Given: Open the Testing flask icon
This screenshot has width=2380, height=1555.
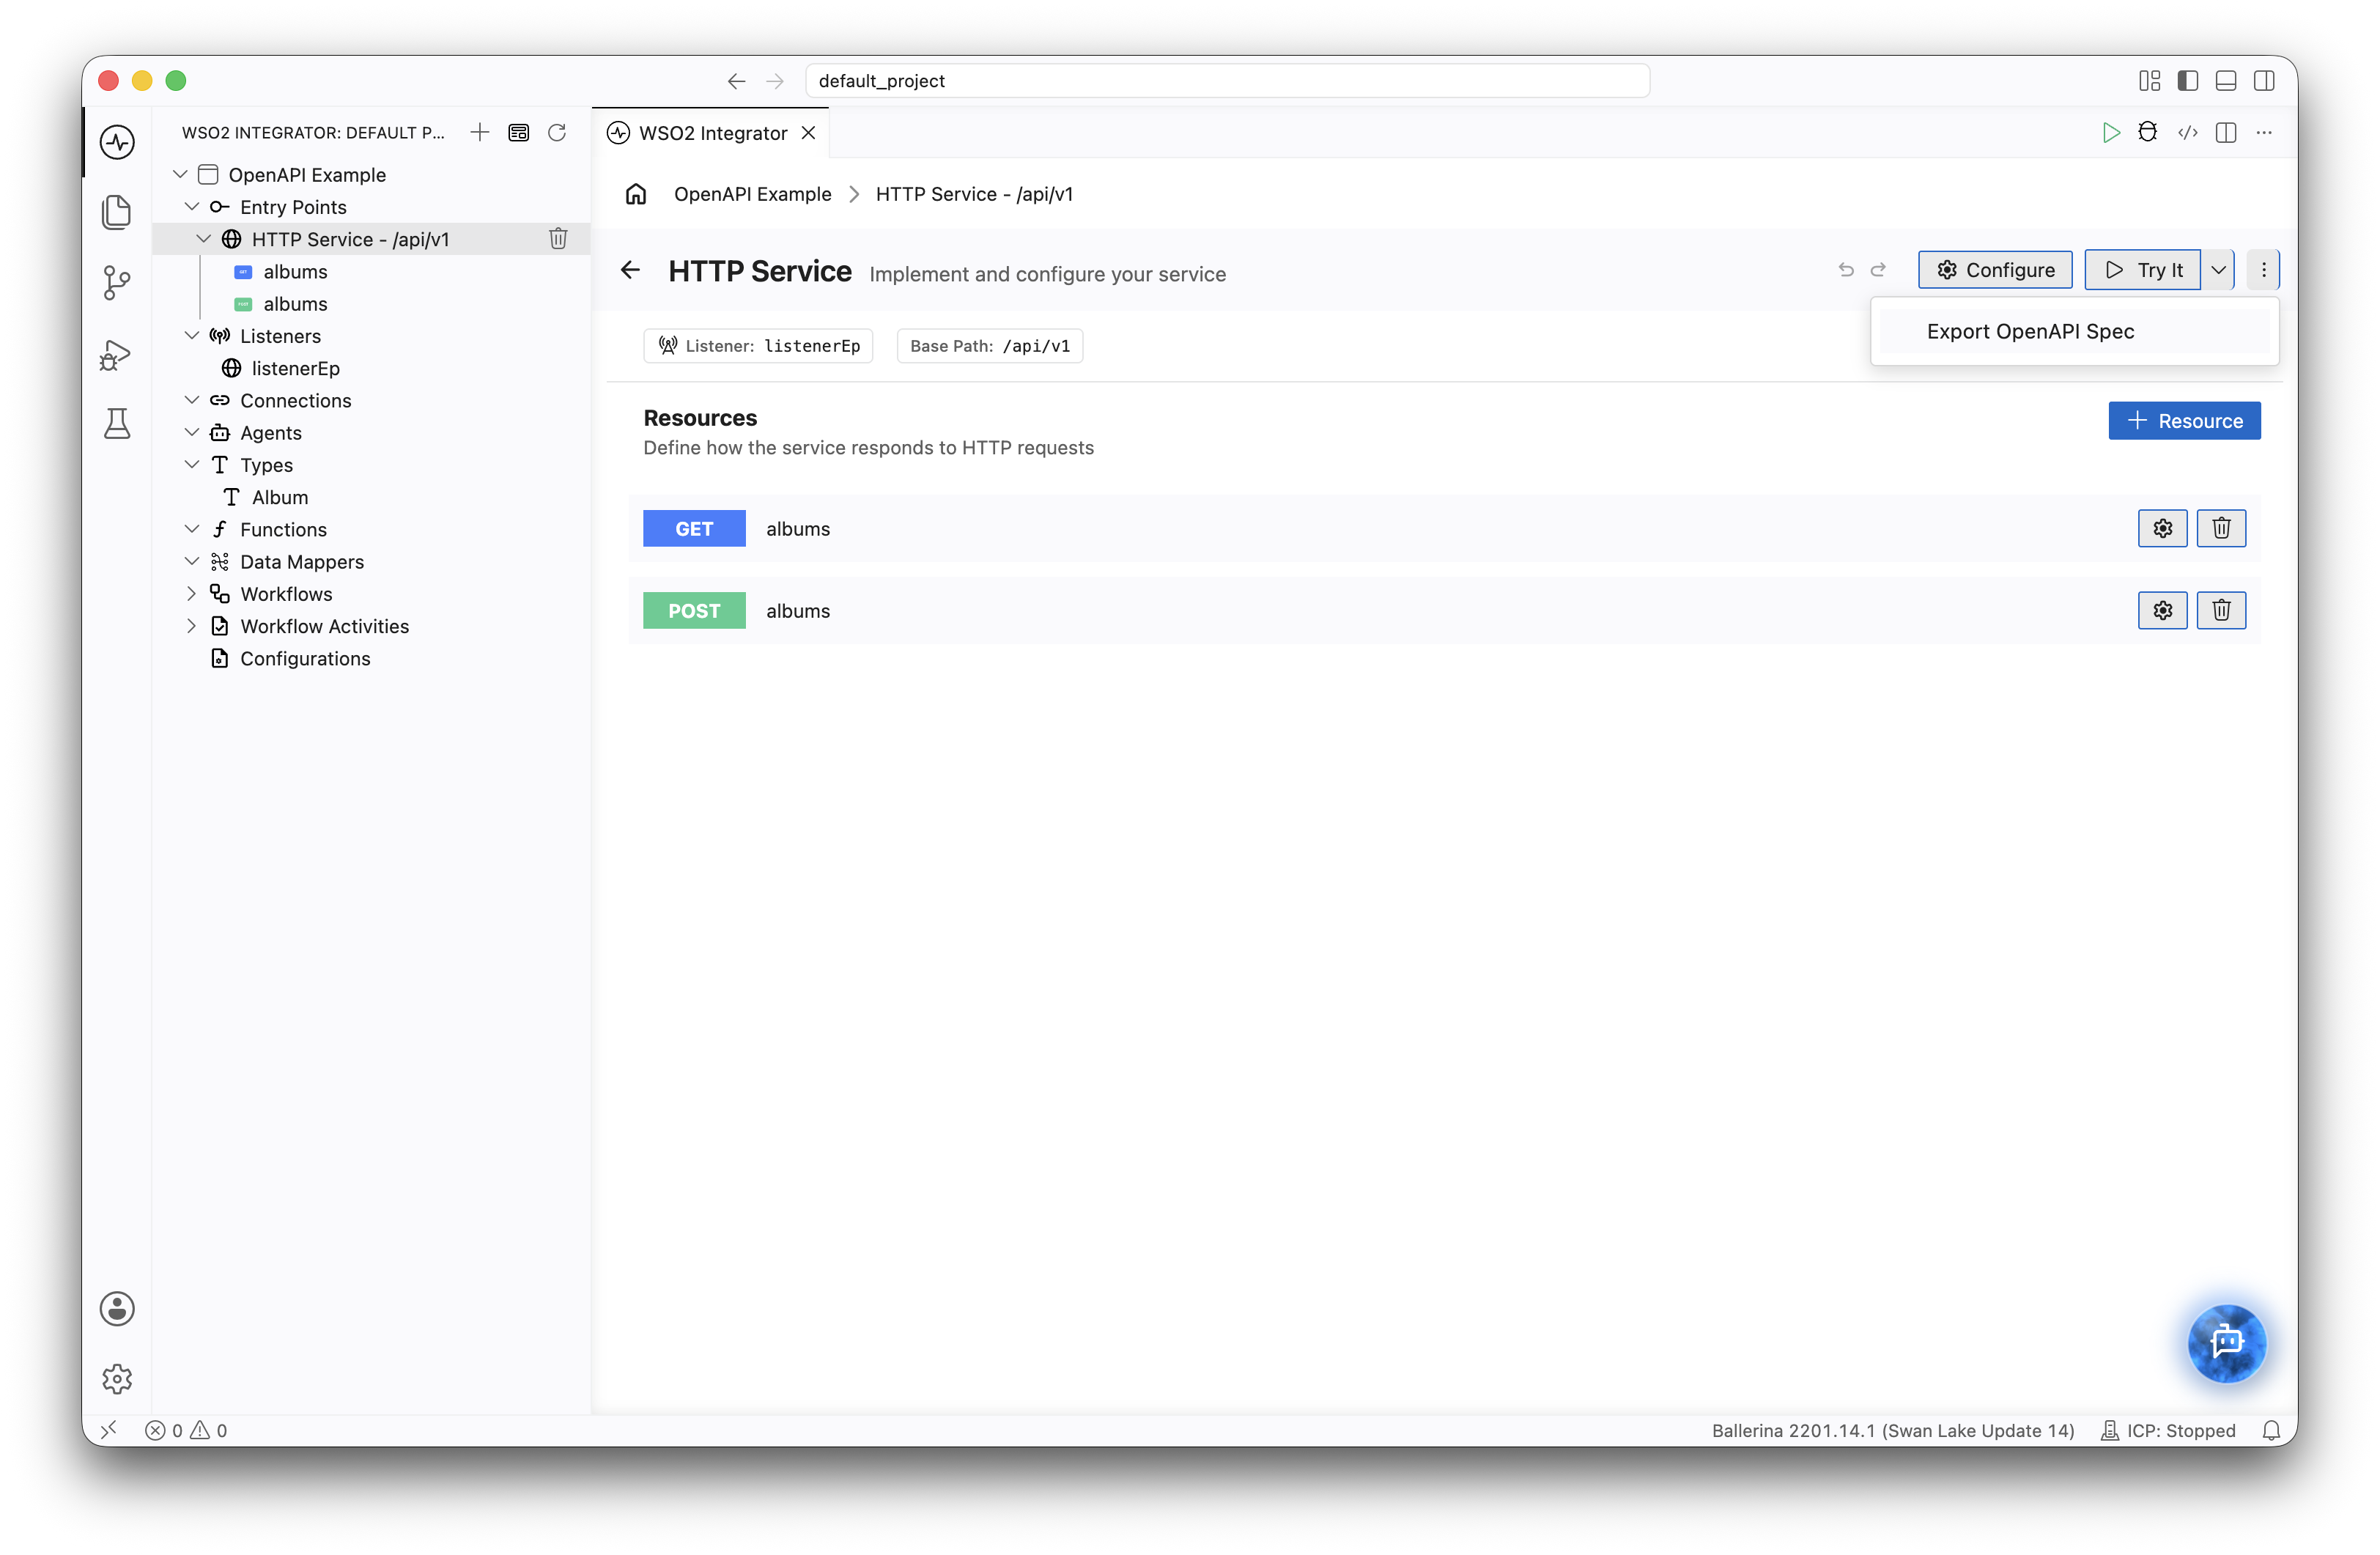Looking at the screenshot, I should 117,424.
